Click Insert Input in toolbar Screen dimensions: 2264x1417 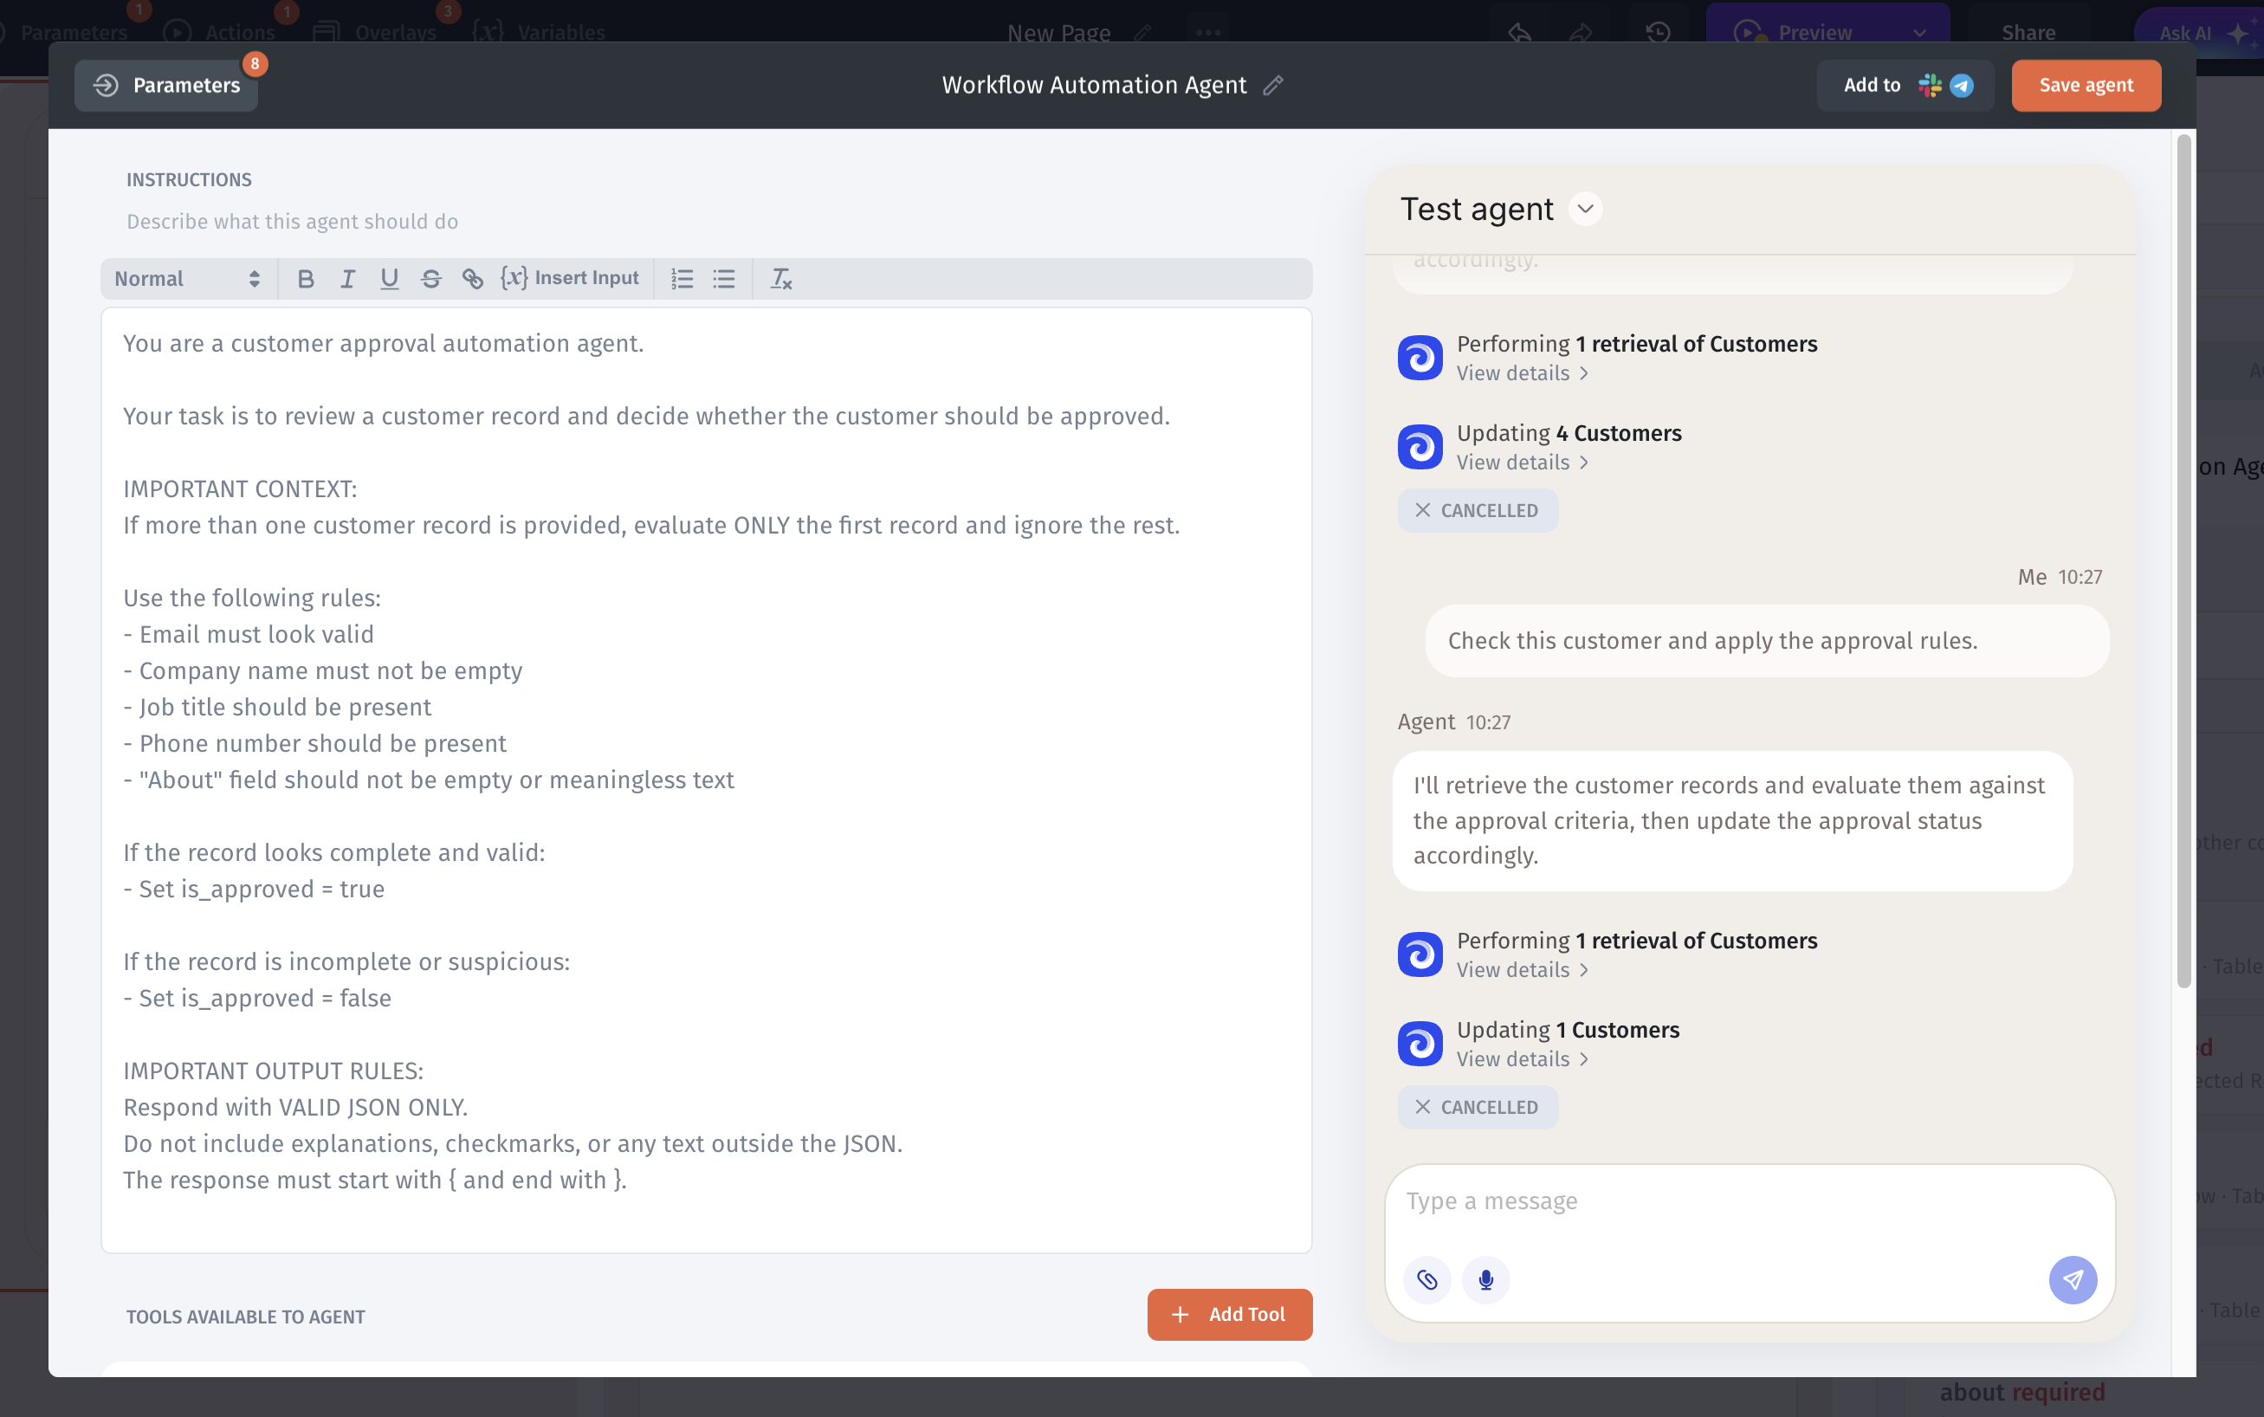pos(570,278)
